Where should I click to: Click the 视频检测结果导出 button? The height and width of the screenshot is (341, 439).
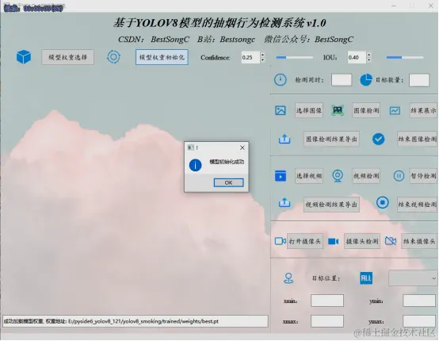[x=331, y=205]
